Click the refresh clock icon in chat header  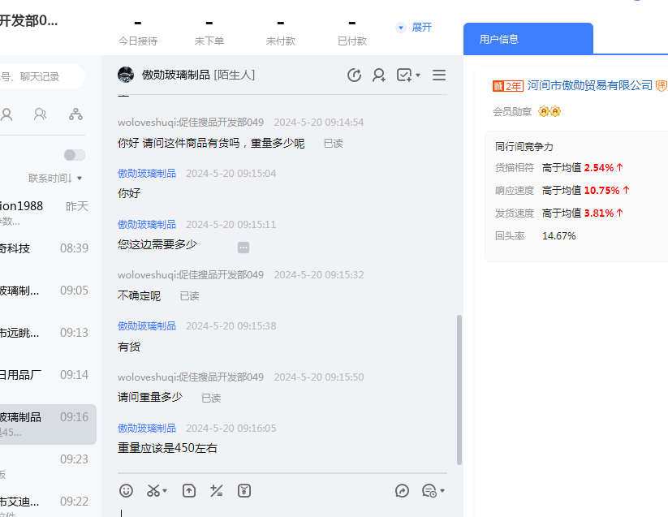(x=354, y=75)
